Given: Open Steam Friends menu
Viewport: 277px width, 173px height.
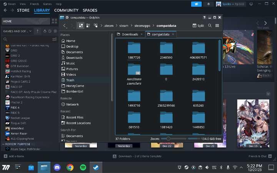Looking at the screenshot, I should click(34, 4).
